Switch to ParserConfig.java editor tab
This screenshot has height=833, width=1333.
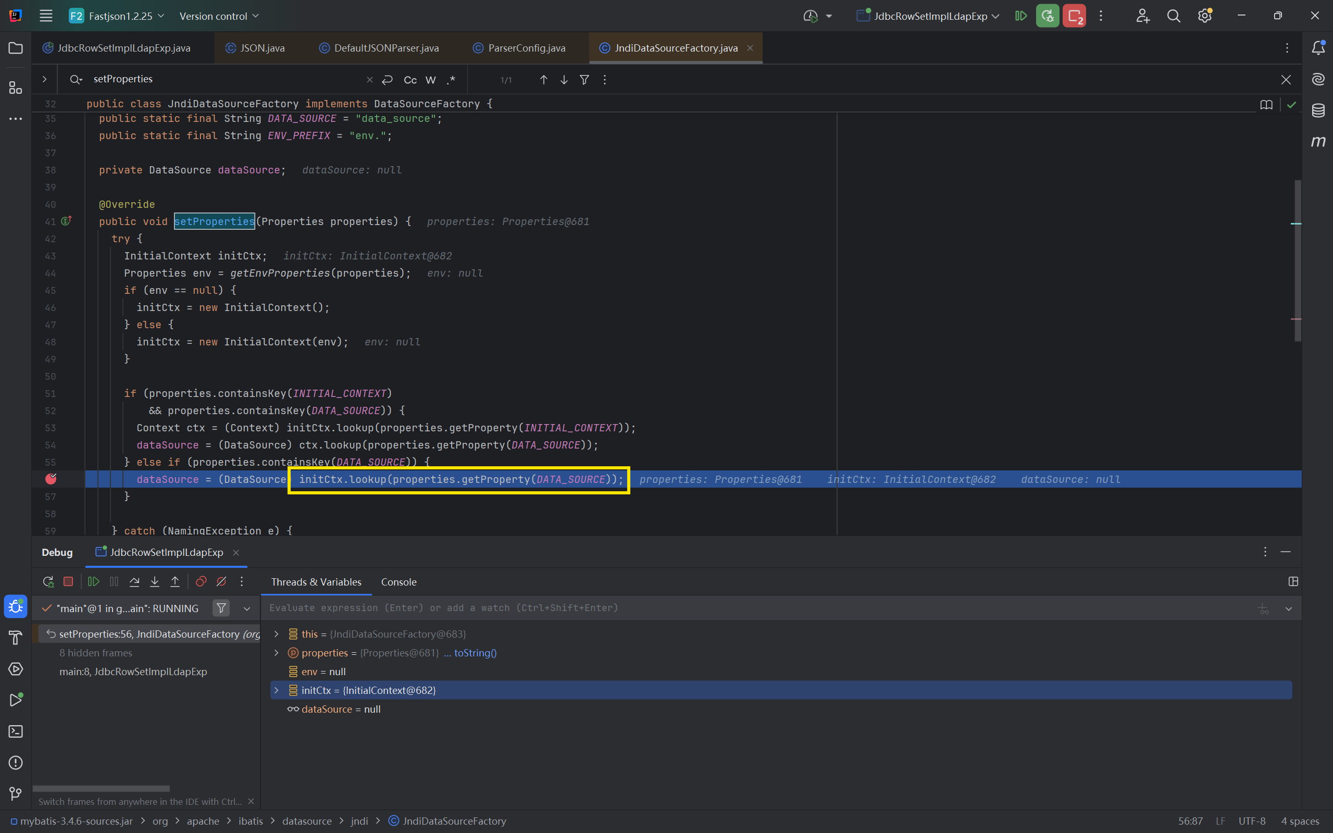(x=519, y=48)
